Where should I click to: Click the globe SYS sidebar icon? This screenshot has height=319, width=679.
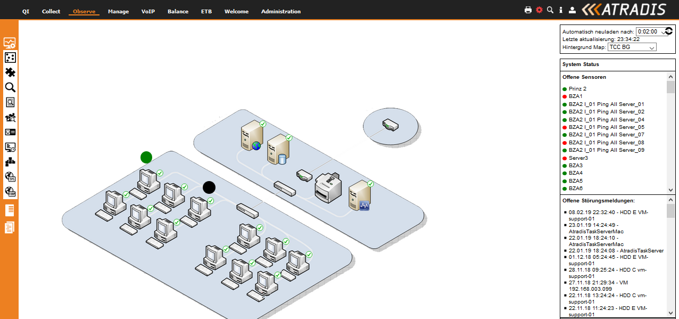coord(10,176)
